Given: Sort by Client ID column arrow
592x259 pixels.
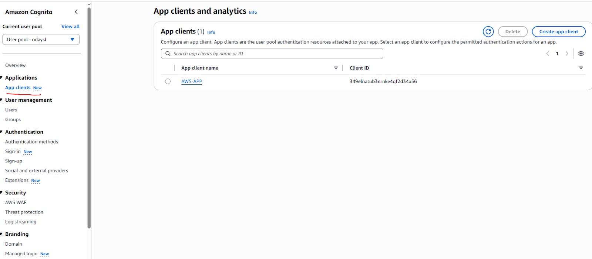Looking at the screenshot, I should coord(581,68).
